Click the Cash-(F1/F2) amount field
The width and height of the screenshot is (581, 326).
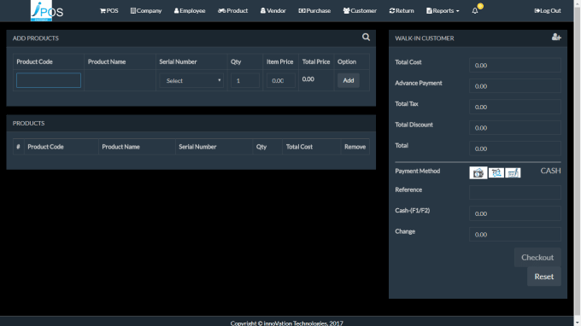[x=515, y=213]
